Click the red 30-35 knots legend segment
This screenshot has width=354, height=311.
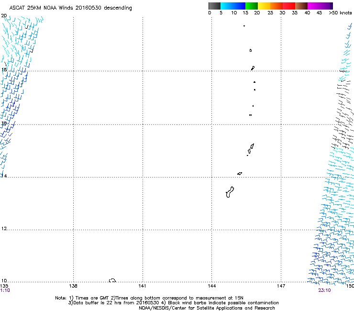289,6
